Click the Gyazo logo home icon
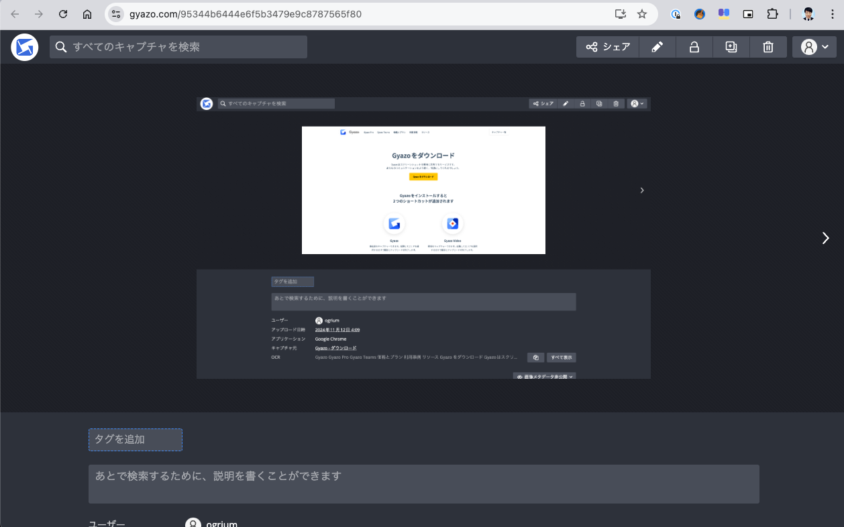This screenshot has width=844, height=527. (25, 47)
